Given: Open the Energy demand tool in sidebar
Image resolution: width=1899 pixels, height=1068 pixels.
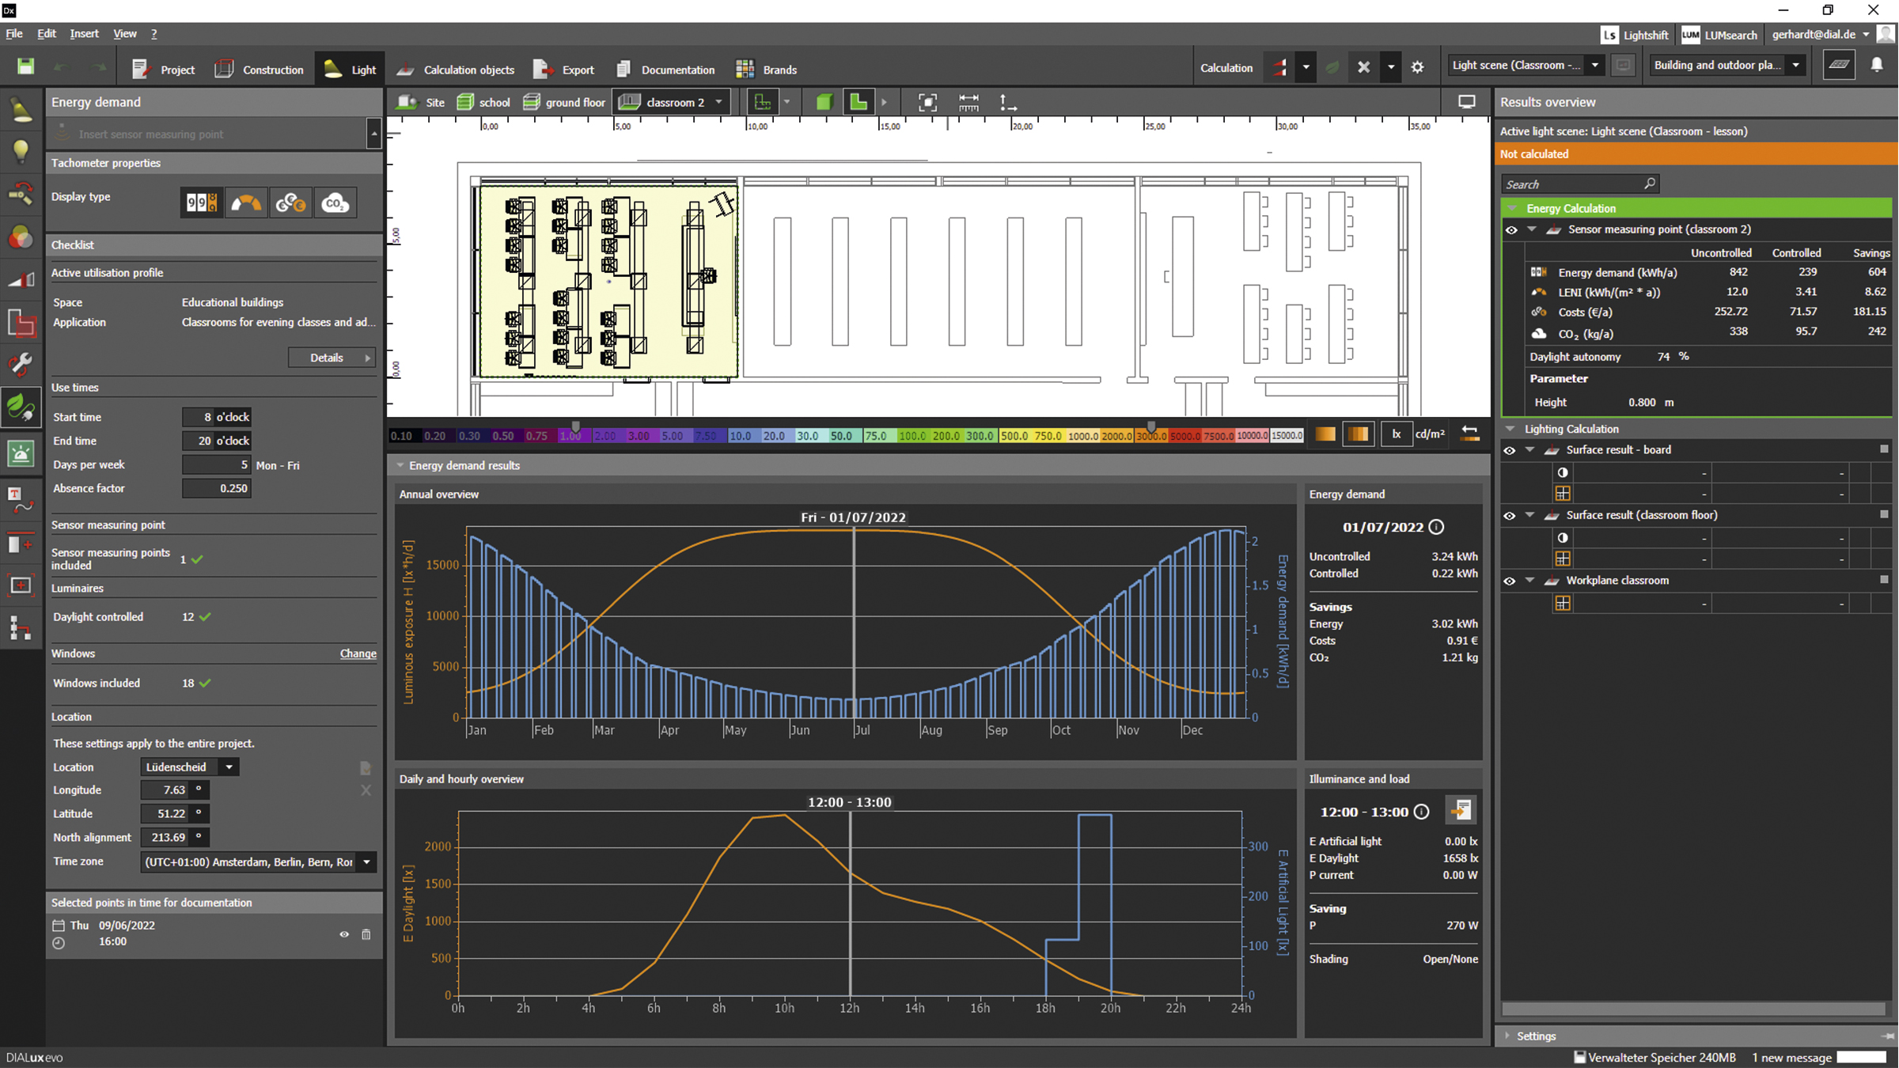Looking at the screenshot, I should coord(21,407).
